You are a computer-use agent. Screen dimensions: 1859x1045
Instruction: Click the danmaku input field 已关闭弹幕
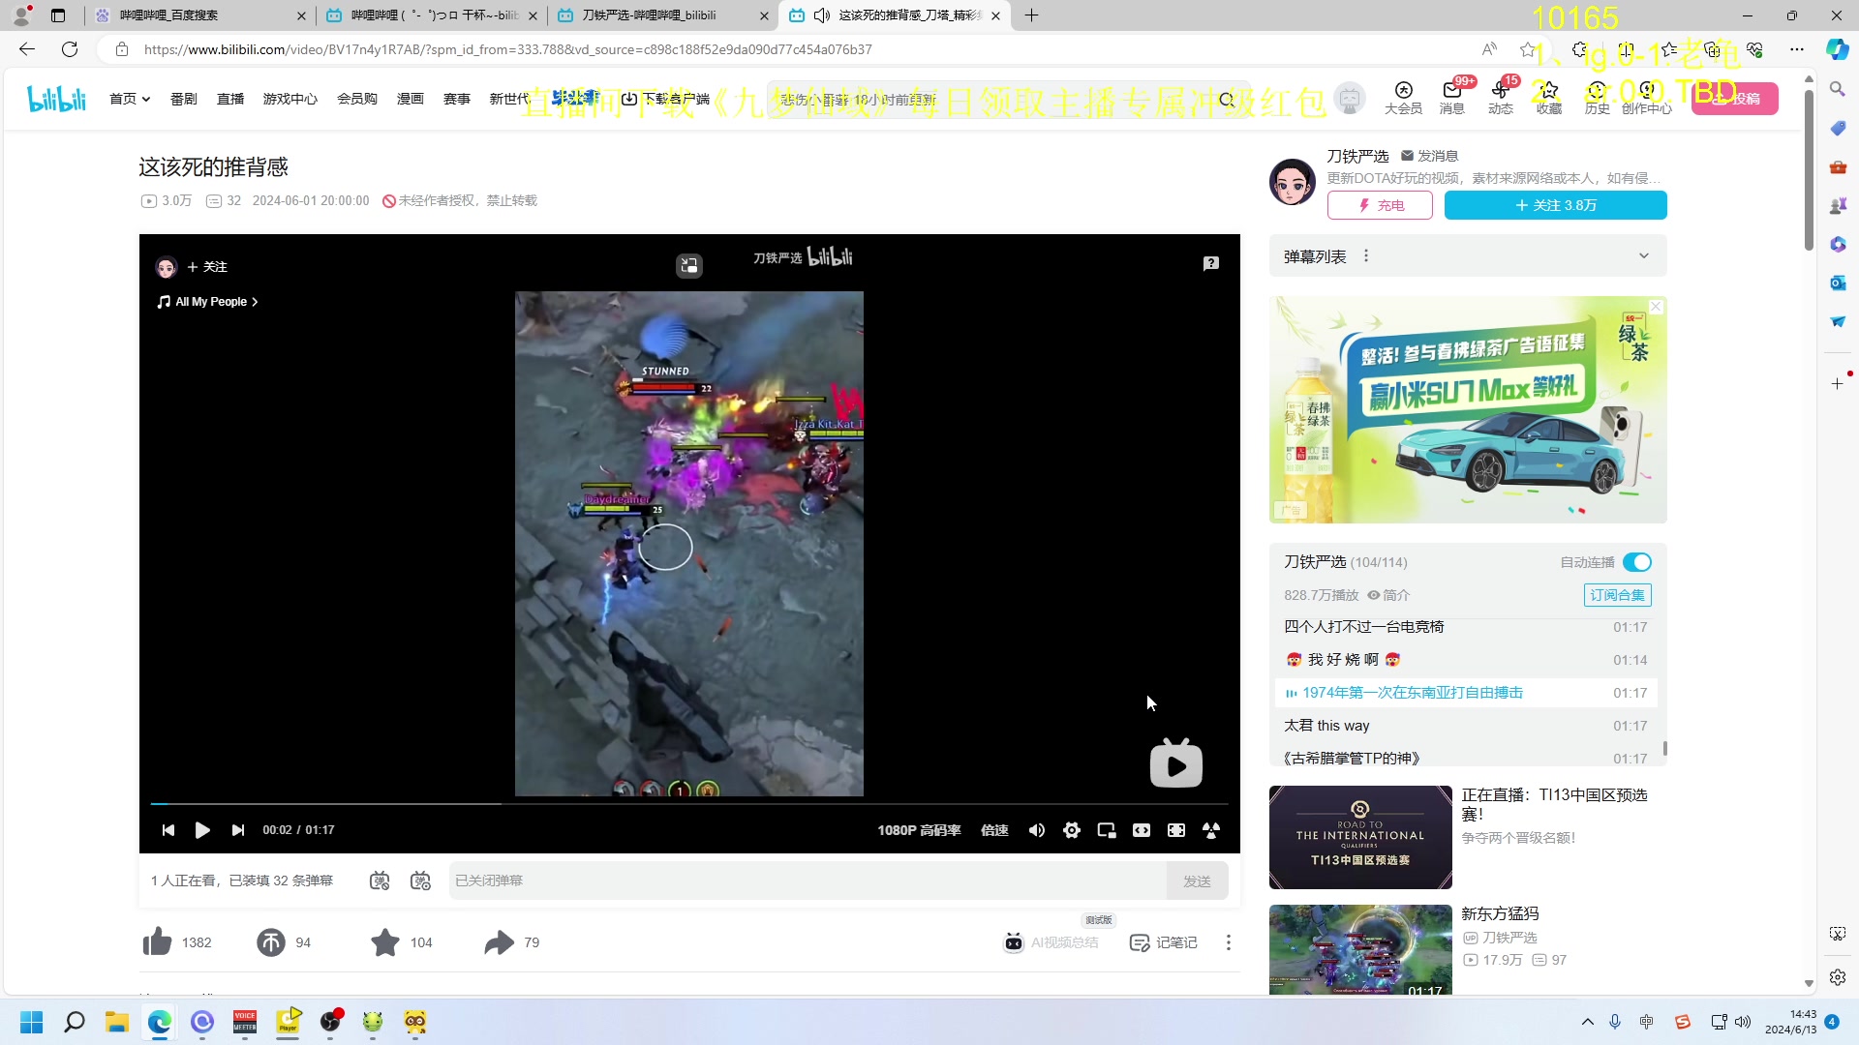(808, 881)
